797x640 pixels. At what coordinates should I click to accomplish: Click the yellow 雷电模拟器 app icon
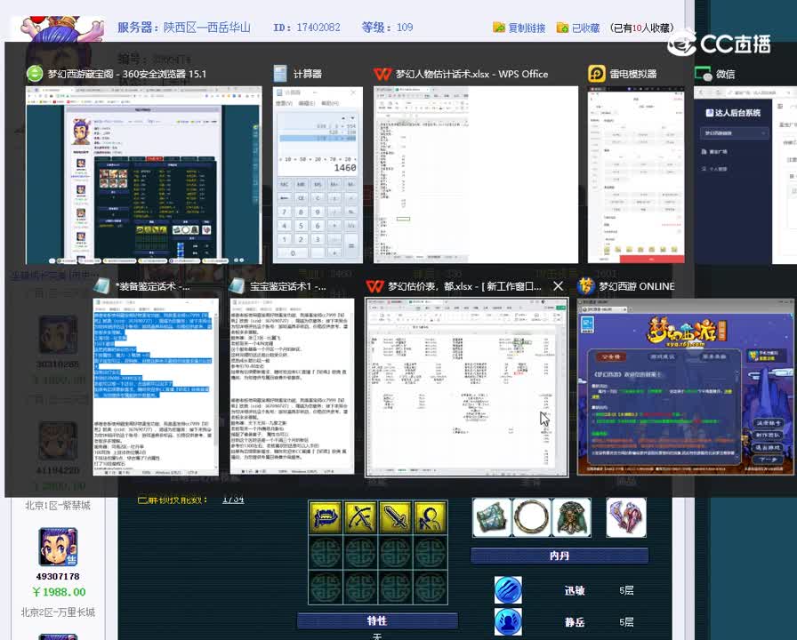click(x=596, y=74)
